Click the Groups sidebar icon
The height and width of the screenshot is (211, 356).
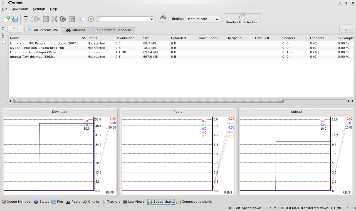tap(3, 42)
